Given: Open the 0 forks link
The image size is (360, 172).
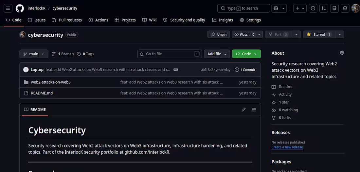Looking at the screenshot, I should point(281,118).
